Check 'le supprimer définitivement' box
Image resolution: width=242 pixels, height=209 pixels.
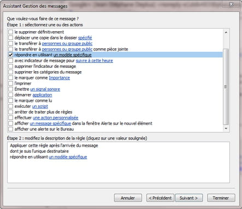10,32
